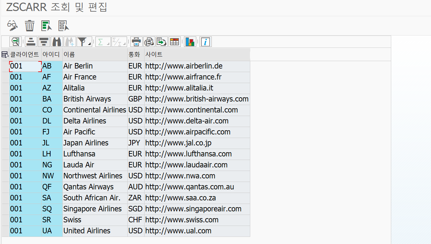Screen dimensions: 431x244
Task: Click the Delete trash can icon
Action: [x=29, y=26]
